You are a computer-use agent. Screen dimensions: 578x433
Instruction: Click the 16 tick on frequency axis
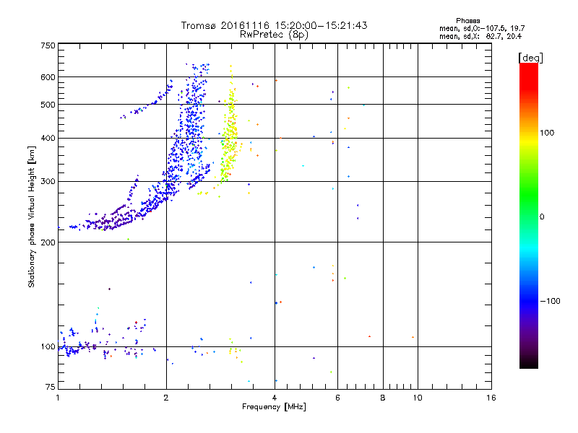[491, 398]
